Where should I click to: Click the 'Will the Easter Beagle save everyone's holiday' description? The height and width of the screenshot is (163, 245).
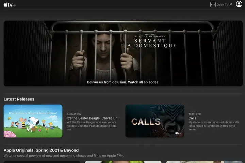pos(92,126)
